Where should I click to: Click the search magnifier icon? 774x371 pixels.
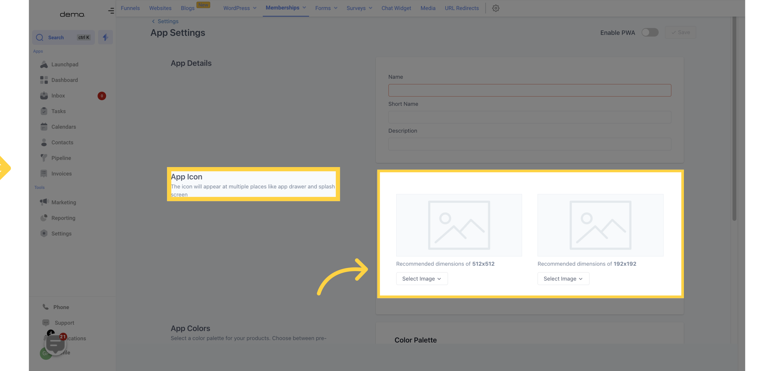pos(40,37)
